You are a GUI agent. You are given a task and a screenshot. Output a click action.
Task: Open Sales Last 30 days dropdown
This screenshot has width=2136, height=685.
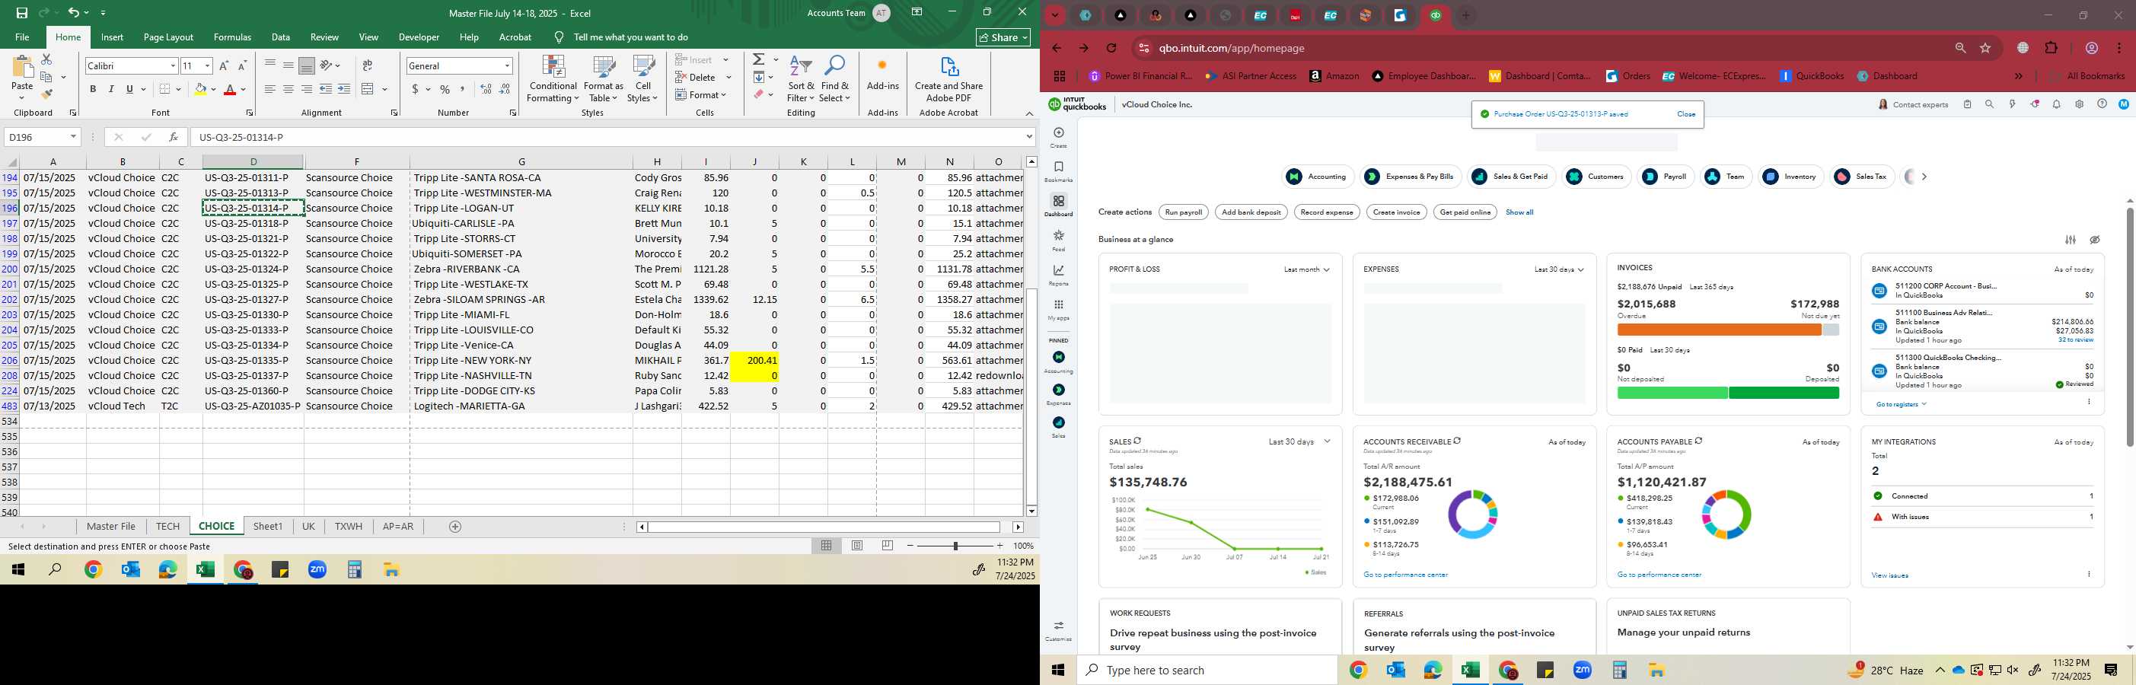(x=1299, y=442)
